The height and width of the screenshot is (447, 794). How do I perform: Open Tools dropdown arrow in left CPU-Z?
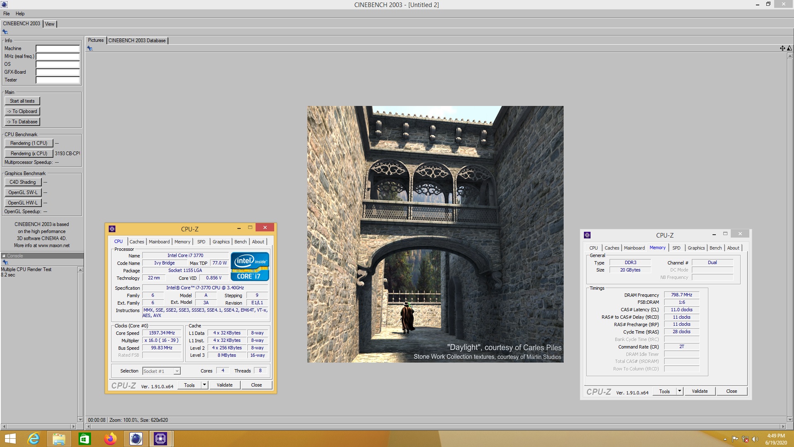tap(204, 385)
